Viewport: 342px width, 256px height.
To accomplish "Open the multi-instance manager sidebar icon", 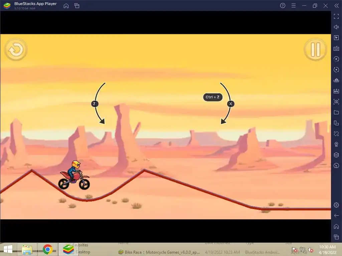I will tap(336, 123).
